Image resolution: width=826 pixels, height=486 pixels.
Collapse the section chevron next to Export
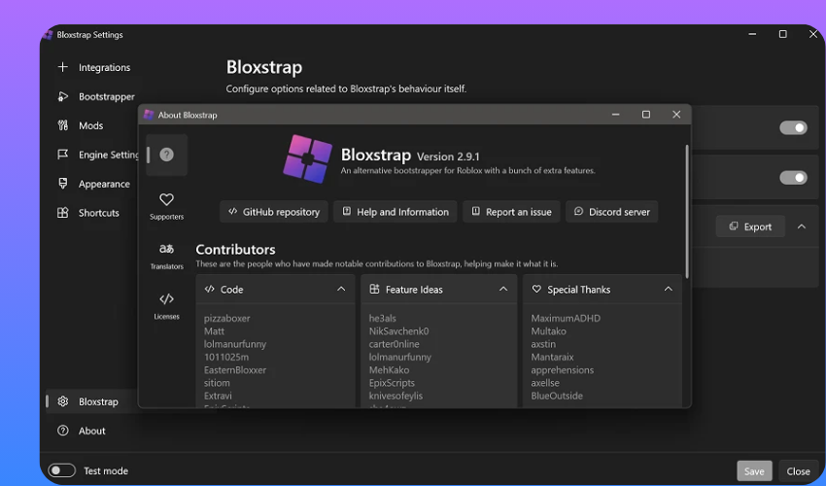click(x=802, y=226)
